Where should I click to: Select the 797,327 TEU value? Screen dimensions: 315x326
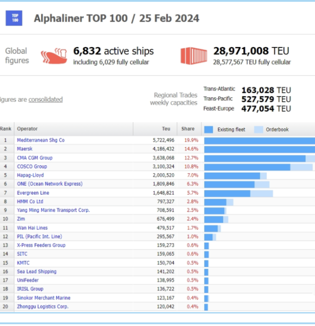pos(166,202)
